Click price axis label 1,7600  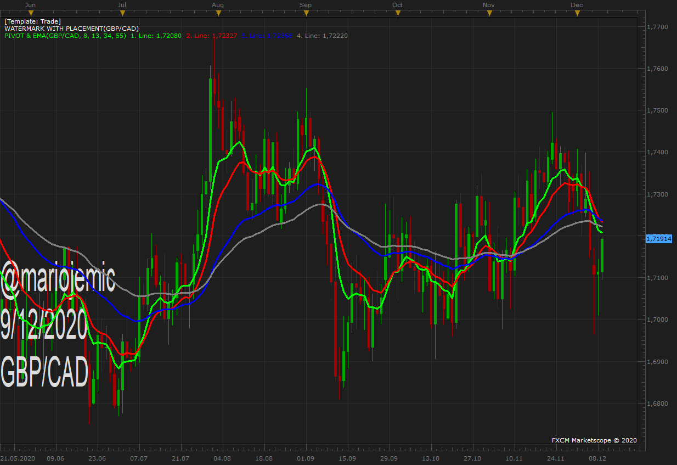pos(657,69)
